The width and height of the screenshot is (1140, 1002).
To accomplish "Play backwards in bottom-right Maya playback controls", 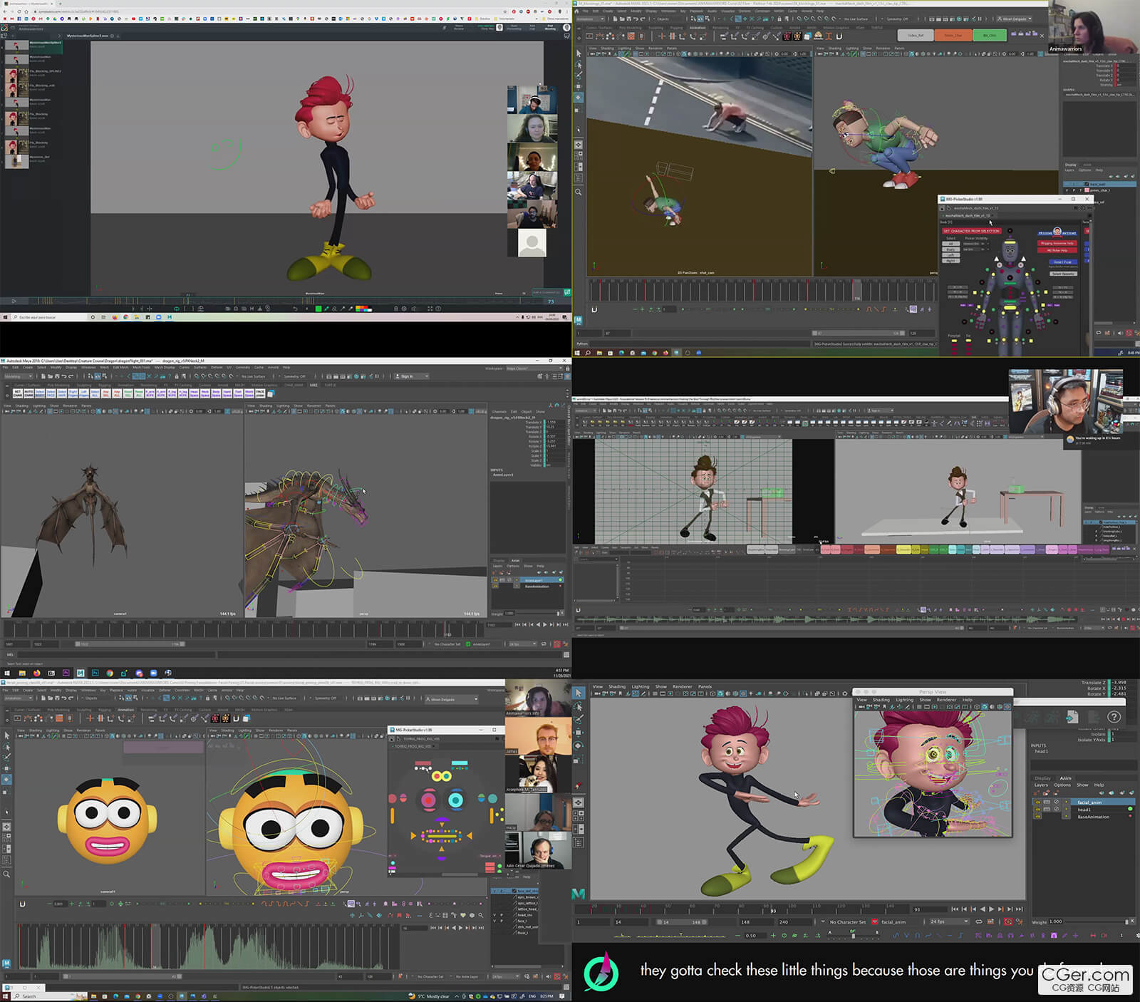I will click(x=983, y=909).
